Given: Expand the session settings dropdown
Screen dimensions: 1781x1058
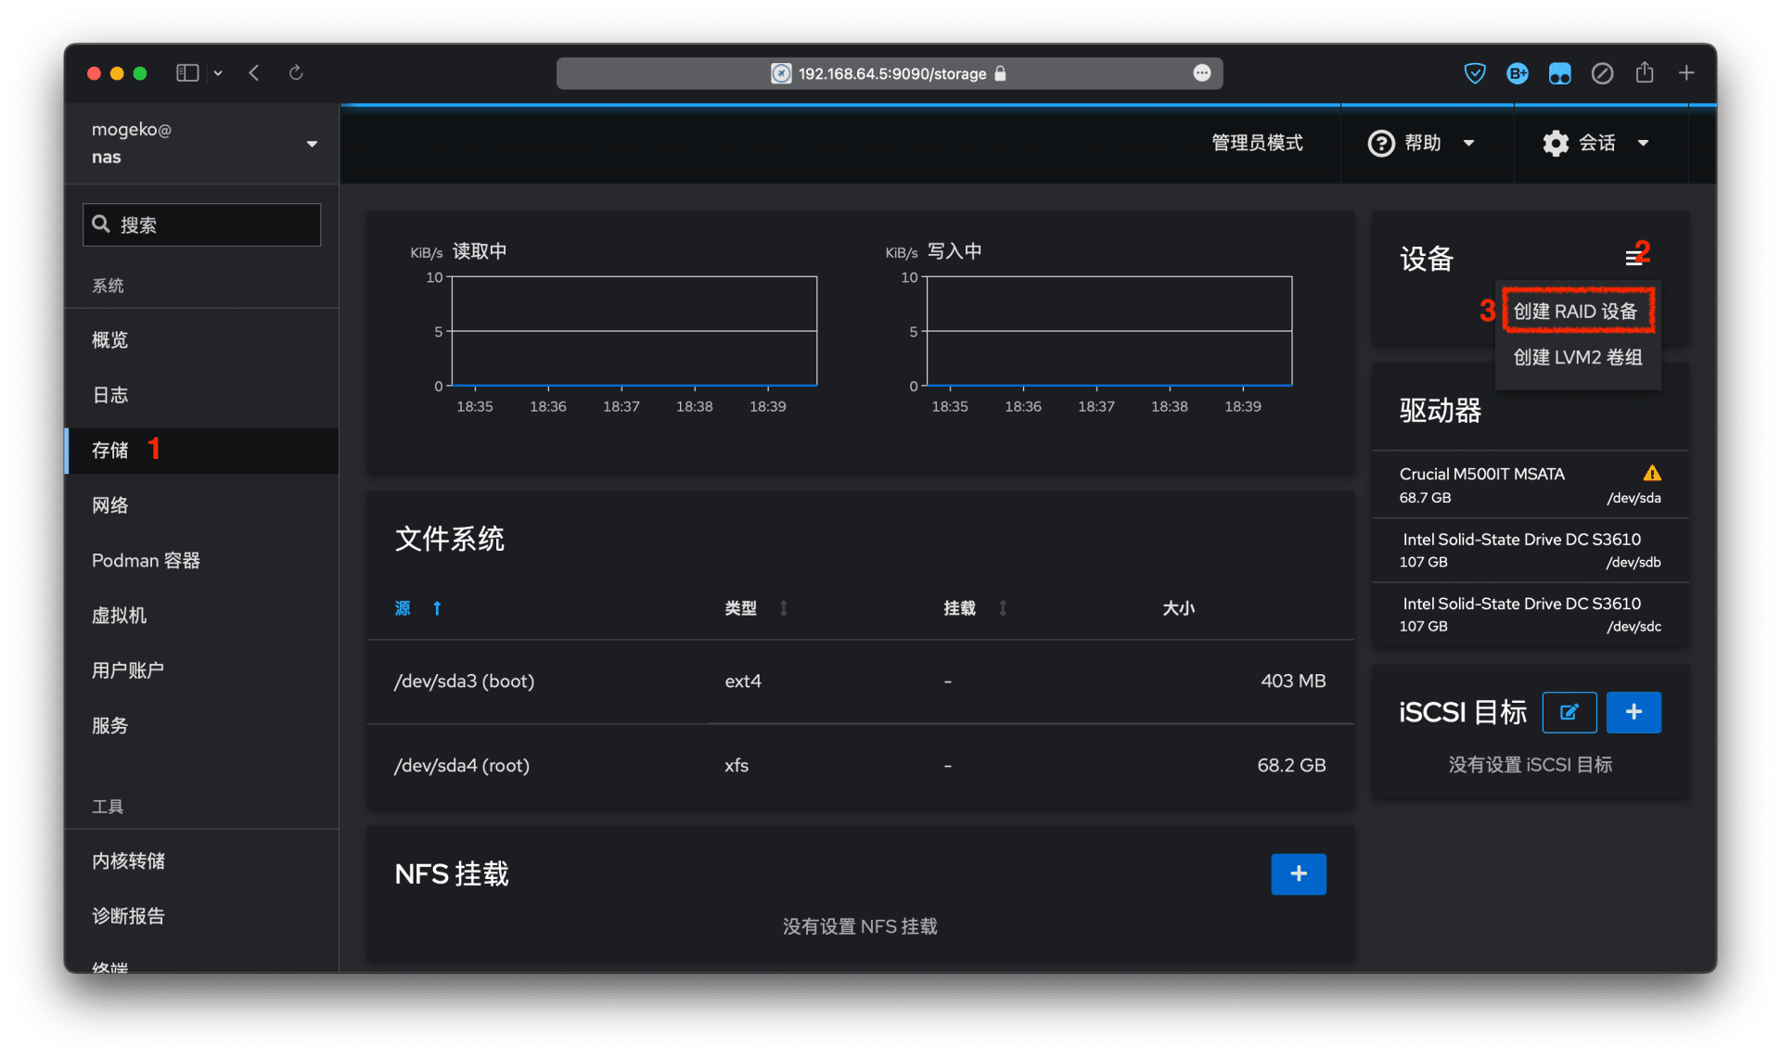Looking at the screenshot, I should (x=1595, y=143).
